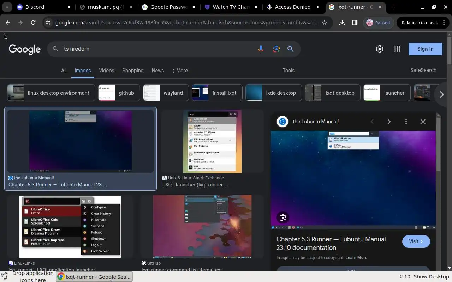Expand the More search categories menu

click(180, 70)
